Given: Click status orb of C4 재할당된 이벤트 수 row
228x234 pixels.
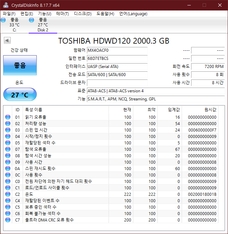Looking at the screenshot, I should [x=8, y=201].
